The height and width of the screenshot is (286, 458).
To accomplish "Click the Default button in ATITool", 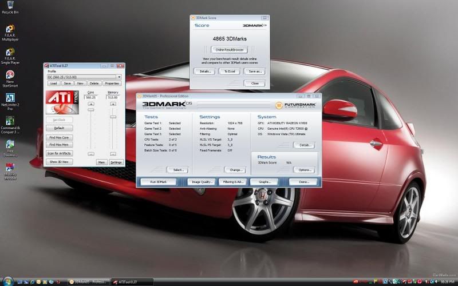I will coord(60,128).
